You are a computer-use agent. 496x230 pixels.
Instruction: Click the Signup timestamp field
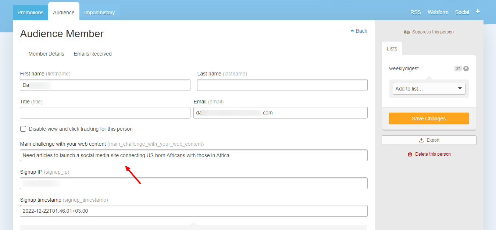194,211
